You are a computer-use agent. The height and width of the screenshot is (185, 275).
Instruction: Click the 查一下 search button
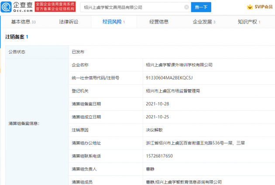(x=201, y=7)
